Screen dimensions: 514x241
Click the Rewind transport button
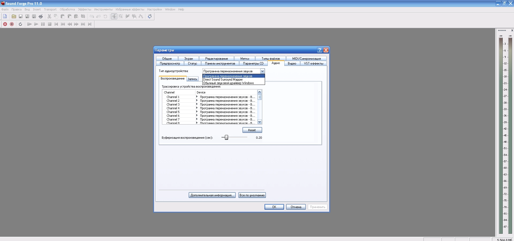pyautogui.click(x=70, y=24)
